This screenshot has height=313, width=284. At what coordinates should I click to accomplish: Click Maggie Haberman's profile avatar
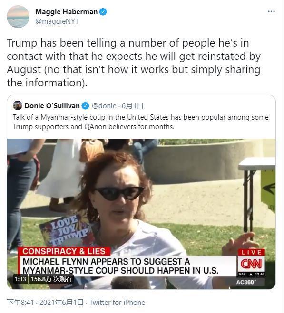18,17
